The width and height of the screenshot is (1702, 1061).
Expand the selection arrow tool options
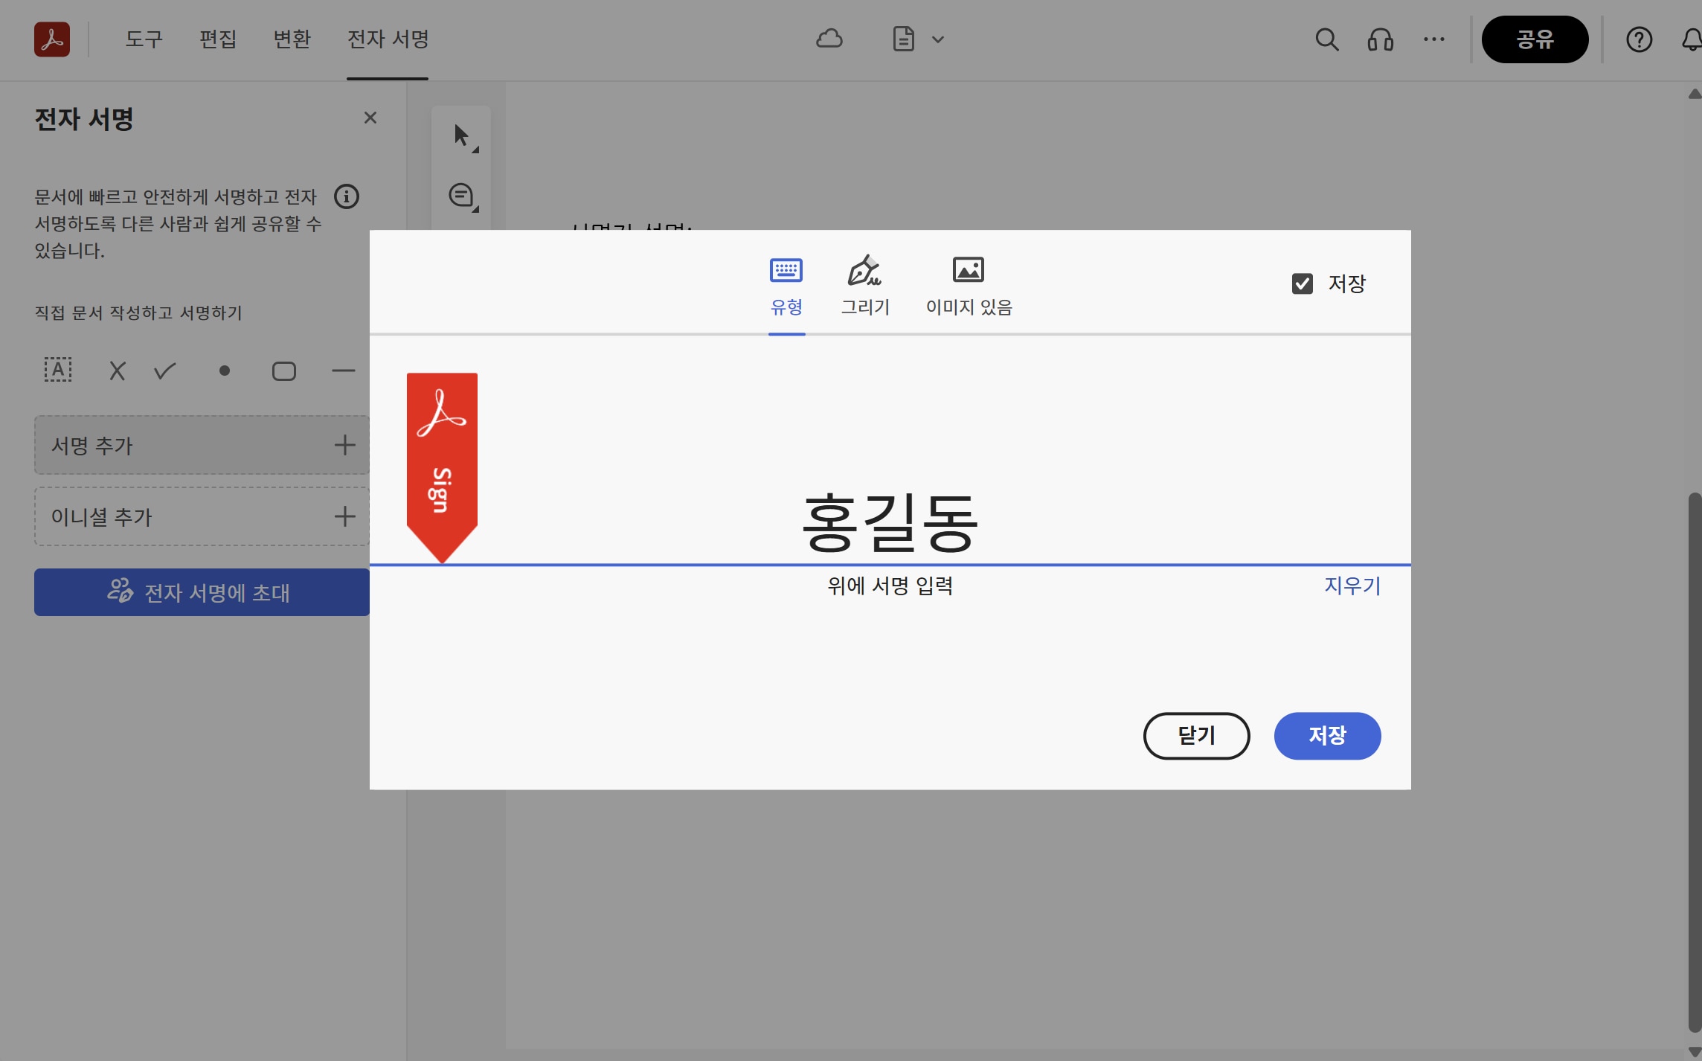(464, 137)
